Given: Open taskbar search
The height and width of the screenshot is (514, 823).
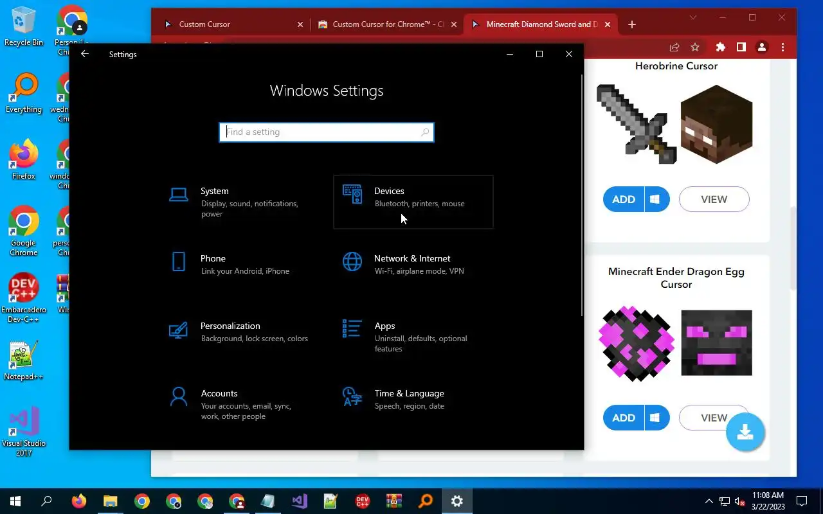Looking at the screenshot, I should point(47,501).
